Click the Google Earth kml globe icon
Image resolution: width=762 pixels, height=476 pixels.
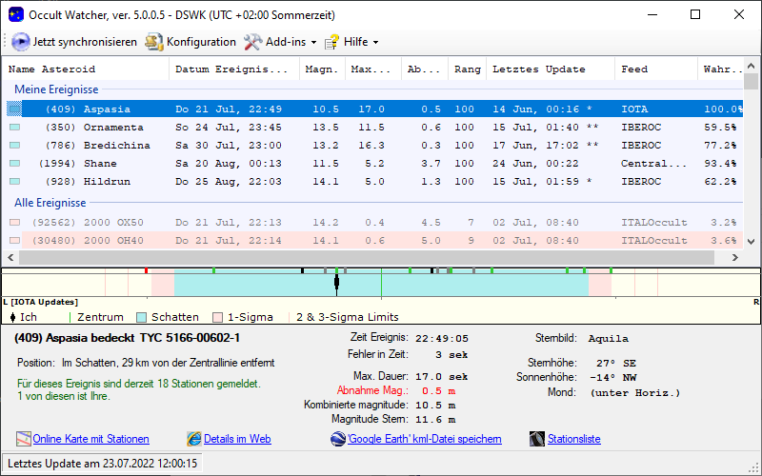tap(338, 439)
